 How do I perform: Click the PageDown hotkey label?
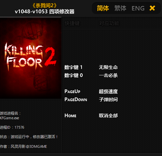pos(76,99)
